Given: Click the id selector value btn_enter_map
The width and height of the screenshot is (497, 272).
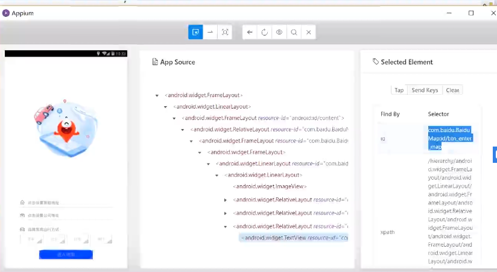Looking at the screenshot, I should pos(450,139).
